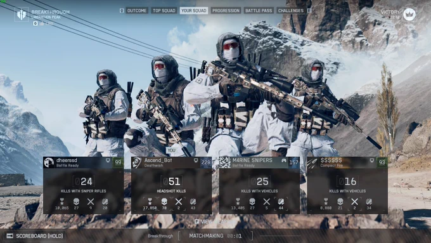
Task: Click the 51 headshot kills counter
Action: 171,181
